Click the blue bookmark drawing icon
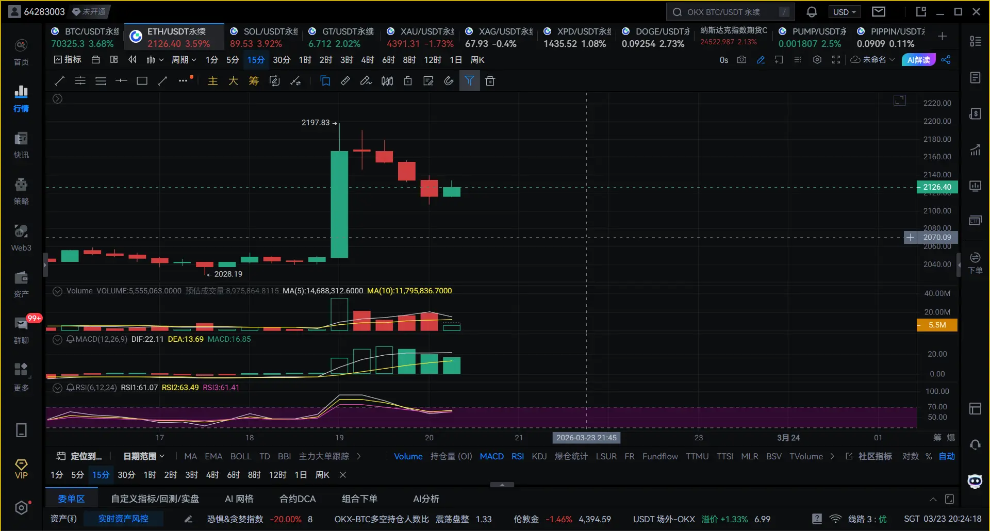The image size is (990, 531). point(325,81)
